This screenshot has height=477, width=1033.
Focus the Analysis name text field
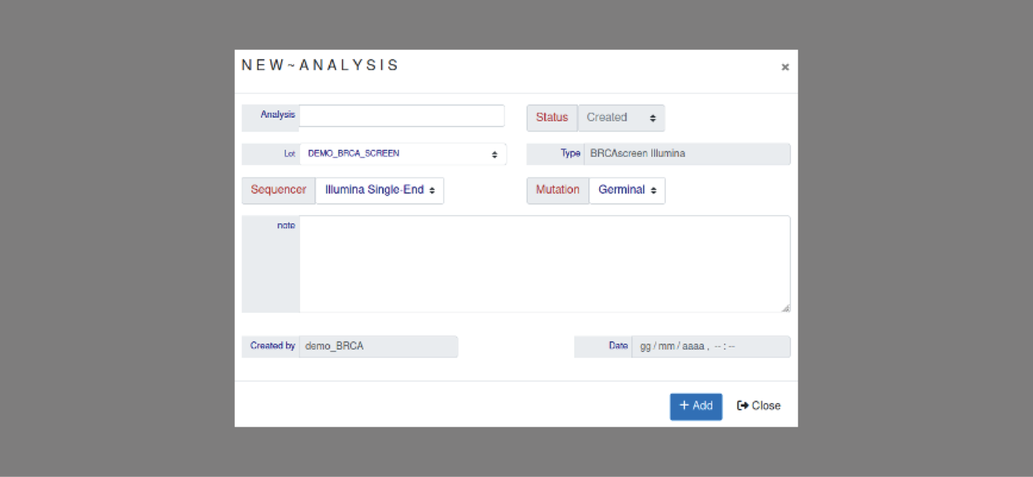pyautogui.click(x=401, y=116)
